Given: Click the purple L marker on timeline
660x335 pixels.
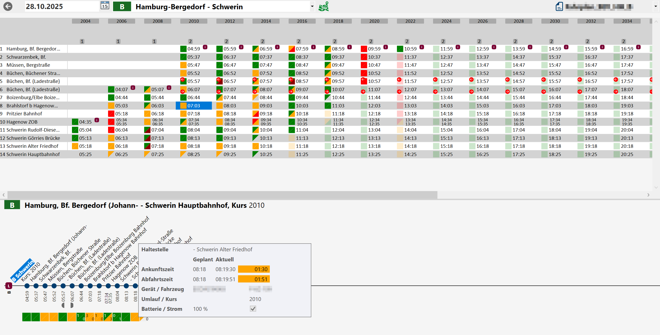Looking at the screenshot, I should tap(9, 286).
